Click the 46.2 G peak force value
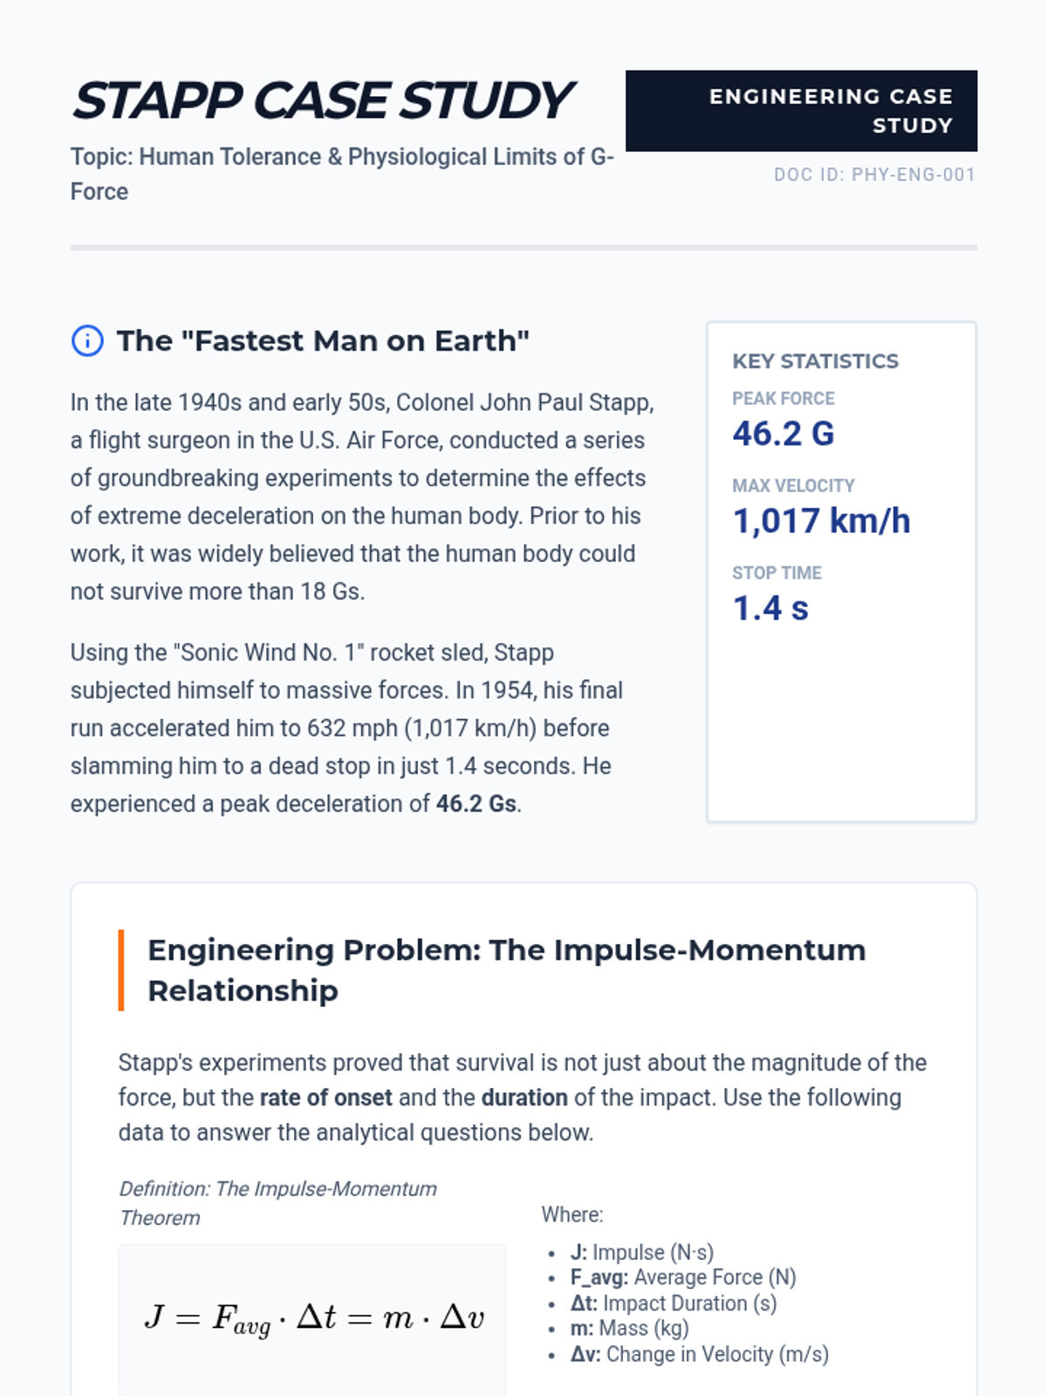Screen dimensions: 1047x1396 coord(784,434)
